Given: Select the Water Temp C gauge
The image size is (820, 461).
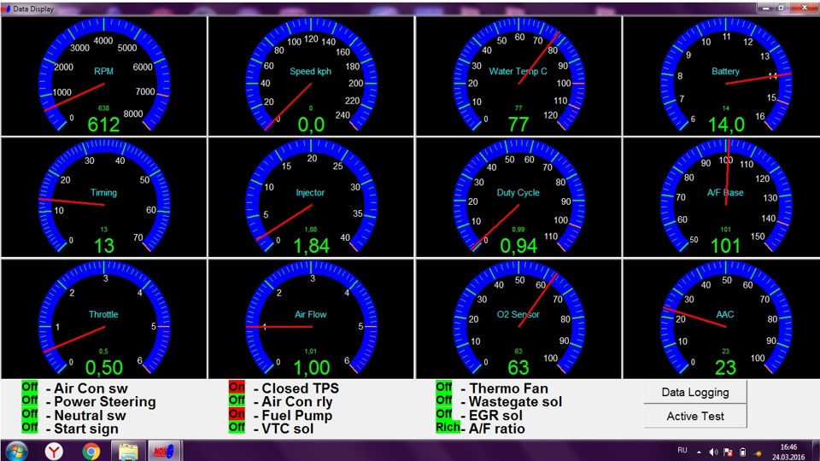Looking at the screenshot, I should pos(518,76).
